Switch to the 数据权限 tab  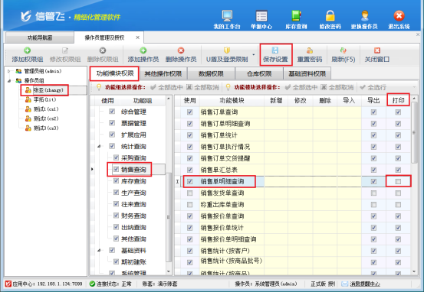[x=211, y=73]
